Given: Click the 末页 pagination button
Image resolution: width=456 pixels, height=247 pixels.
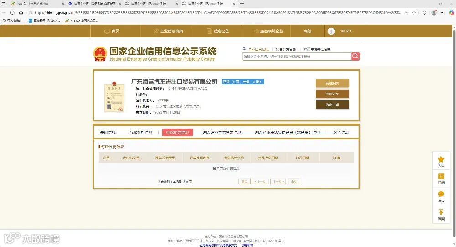Looking at the screenshot, I should pyautogui.click(x=294, y=181).
